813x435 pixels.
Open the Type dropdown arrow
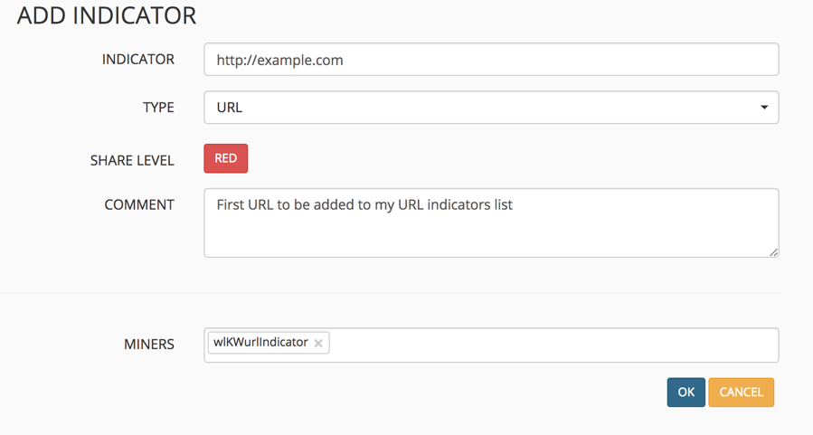click(763, 108)
